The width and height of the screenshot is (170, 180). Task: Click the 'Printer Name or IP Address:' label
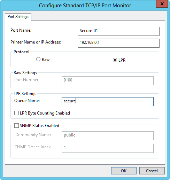36,42
